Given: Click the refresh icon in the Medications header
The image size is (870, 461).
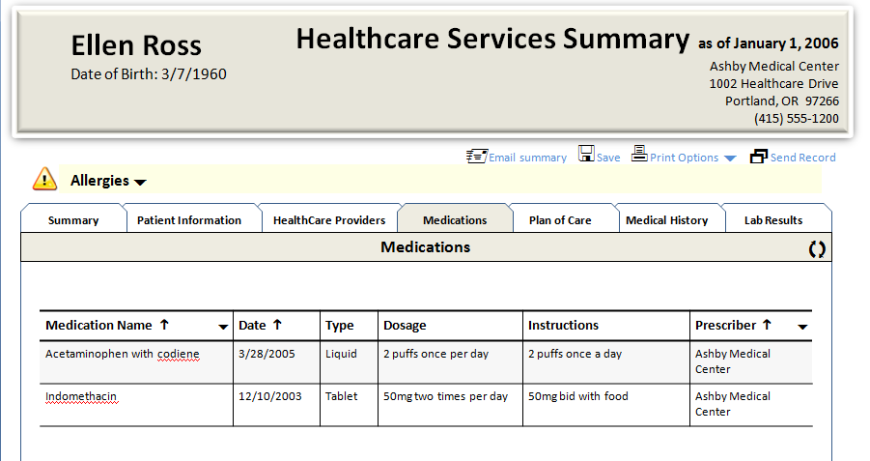Looking at the screenshot, I should 817,248.
